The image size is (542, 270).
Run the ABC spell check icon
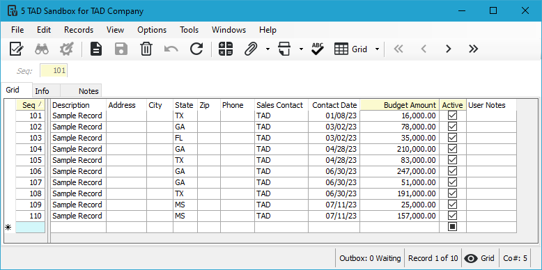coord(317,49)
